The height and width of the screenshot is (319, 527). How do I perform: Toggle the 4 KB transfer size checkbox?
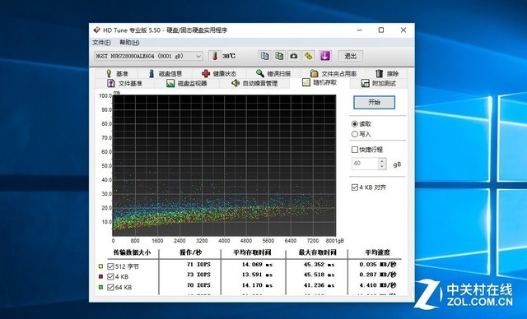pos(110,277)
